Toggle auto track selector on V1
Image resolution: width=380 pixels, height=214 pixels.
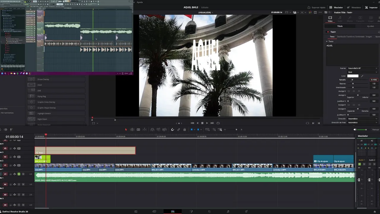(x=15, y=165)
